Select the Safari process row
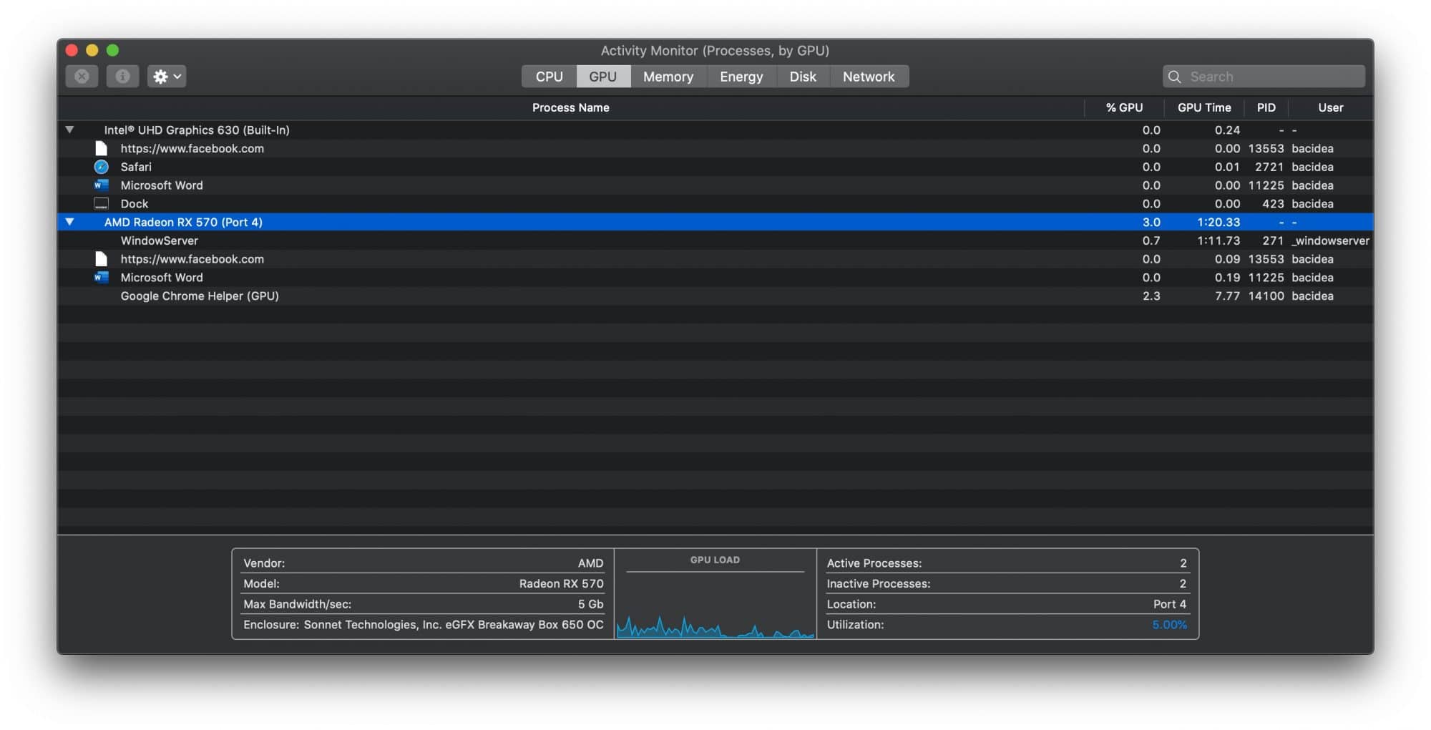Screen dimensions: 1431x730 click(x=715, y=167)
